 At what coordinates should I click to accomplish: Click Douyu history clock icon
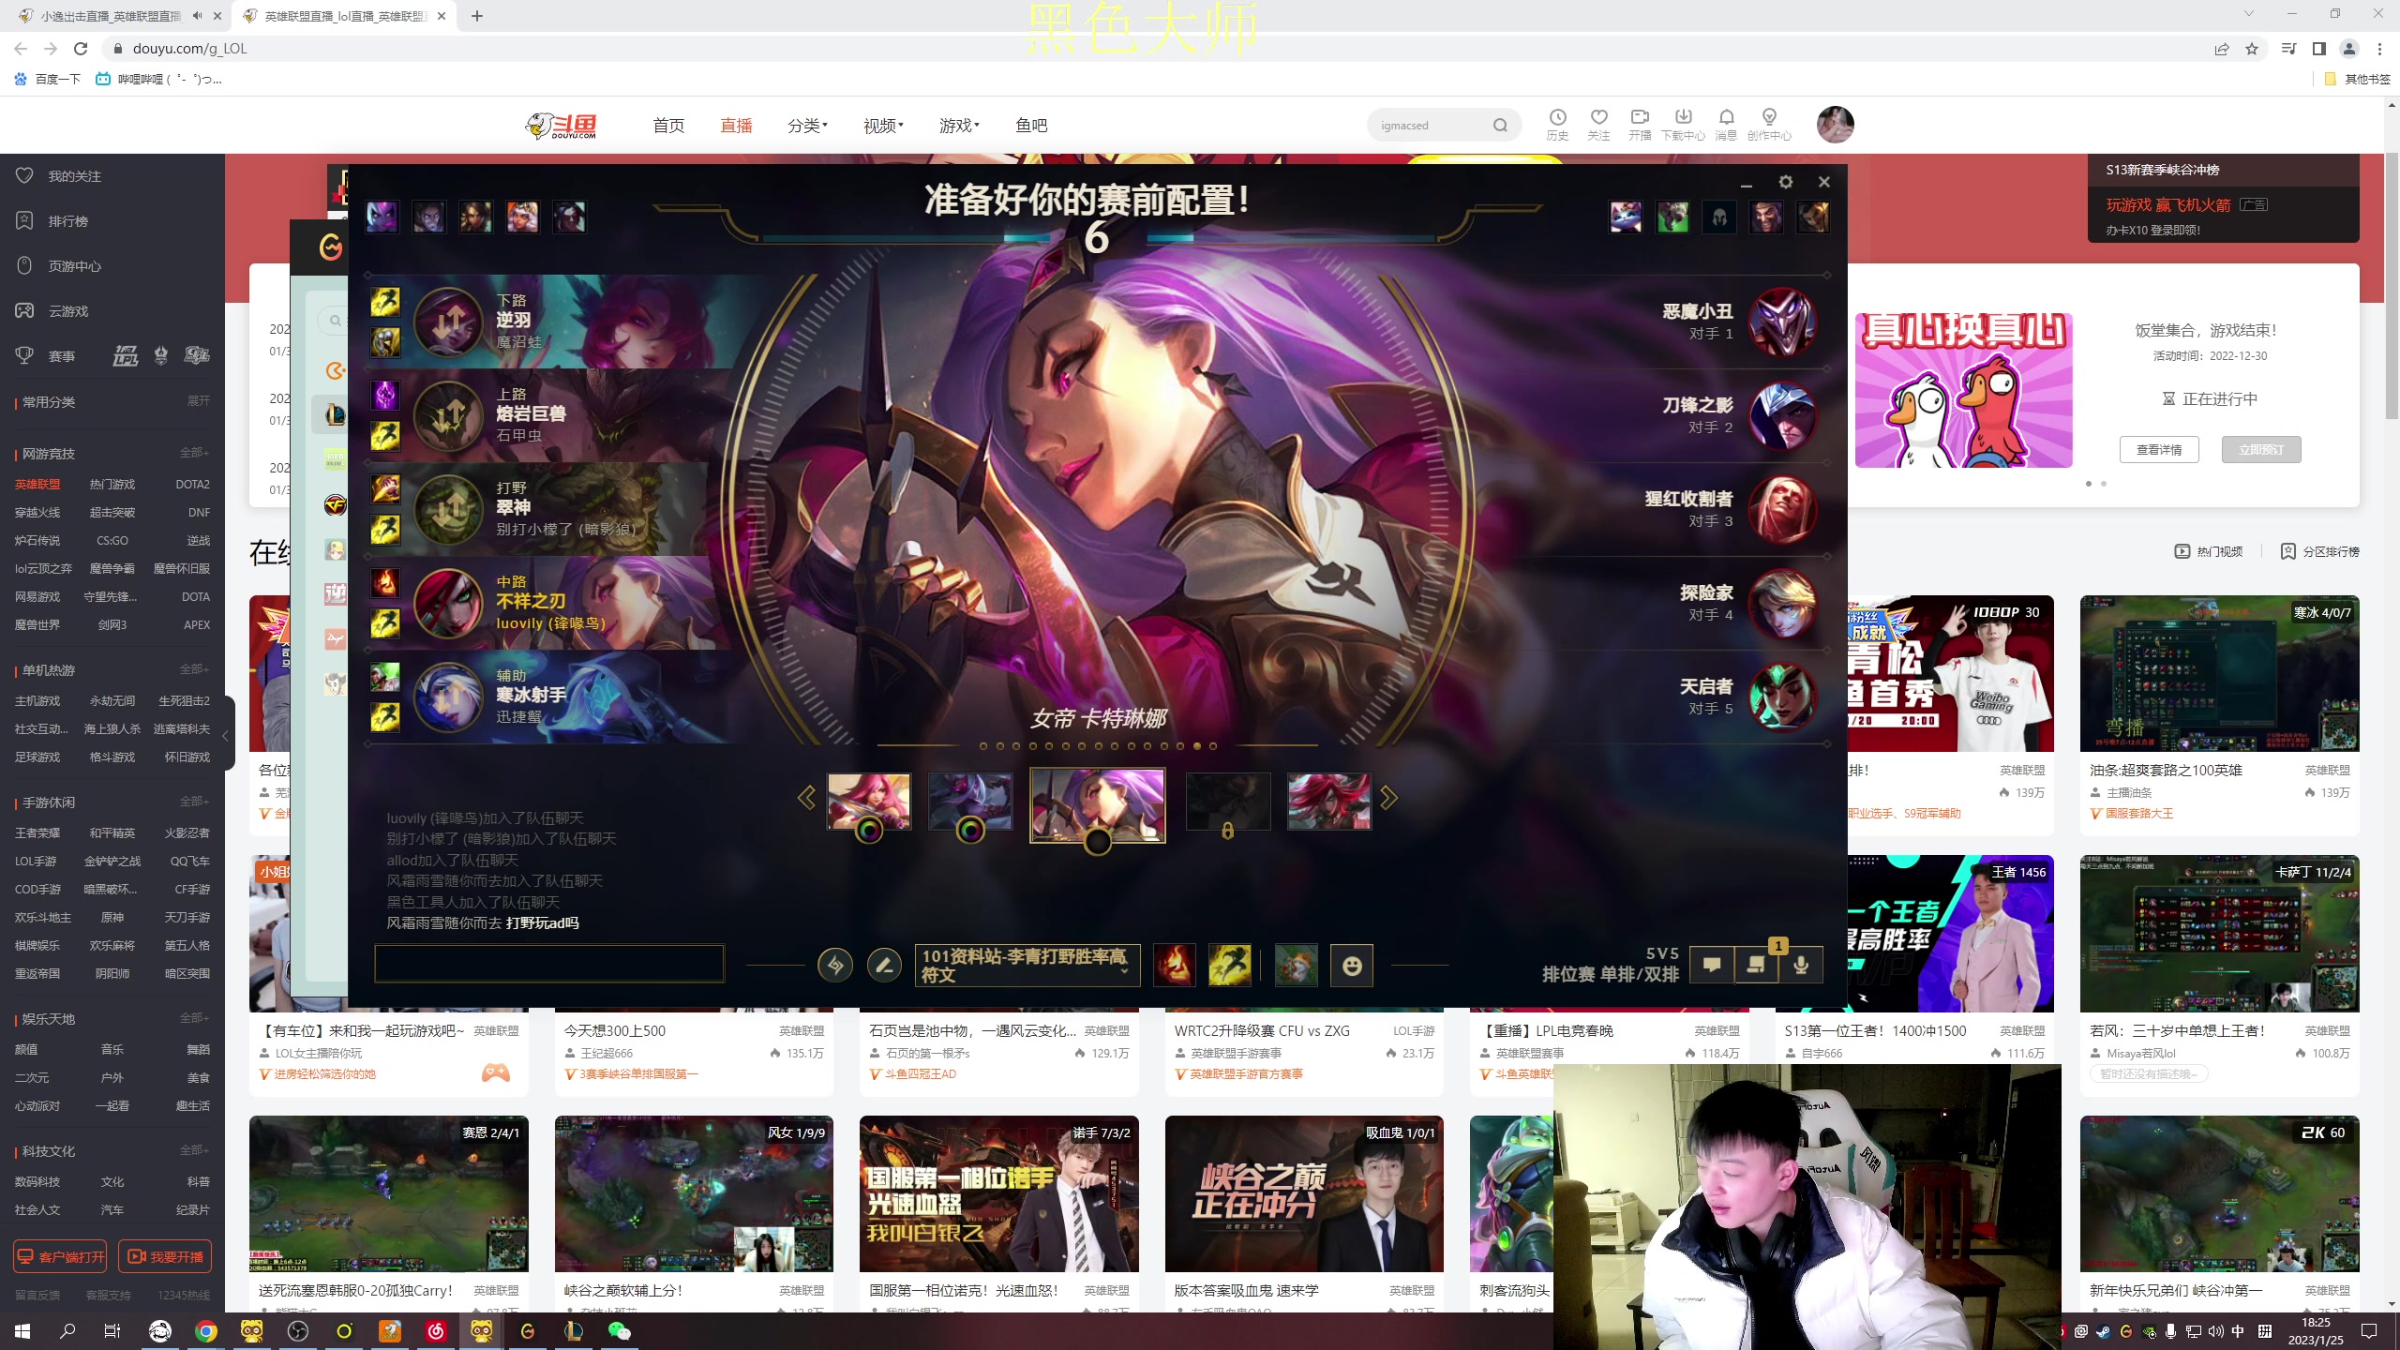[x=1557, y=124]
